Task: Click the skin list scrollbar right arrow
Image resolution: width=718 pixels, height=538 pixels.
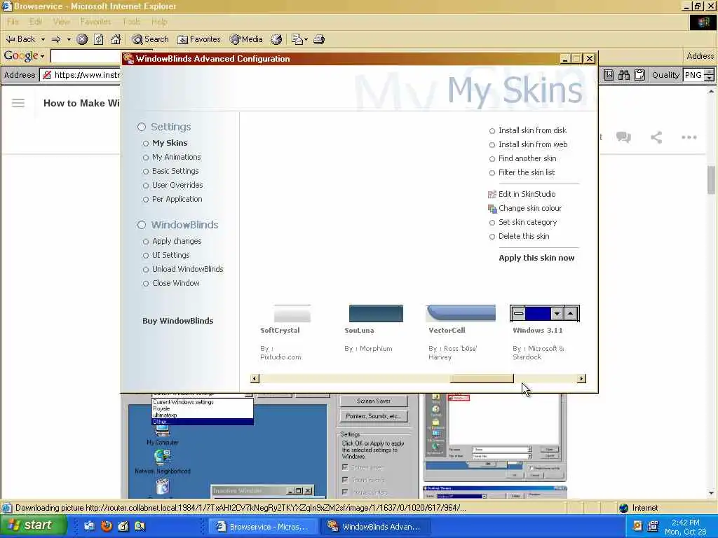Action: tap(581, 378)
